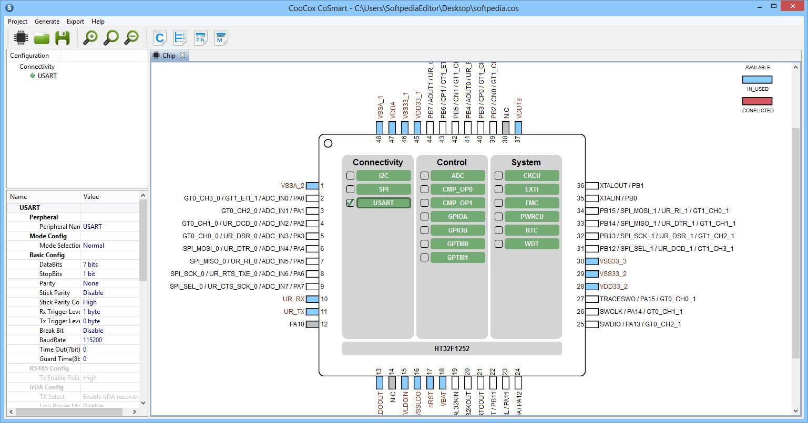This screenshot has width=808, height=423.
Task: Select the Connectivity tree node
Action: pyautogui.click(x=37, y=67)
